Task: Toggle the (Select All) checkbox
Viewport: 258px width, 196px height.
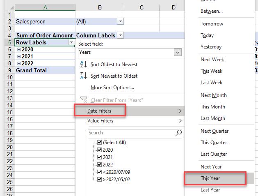Action: click(x=99, y=143)
